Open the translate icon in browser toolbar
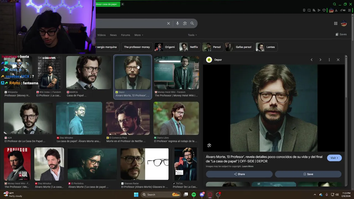The image size is (354, 199). [314, 10]
